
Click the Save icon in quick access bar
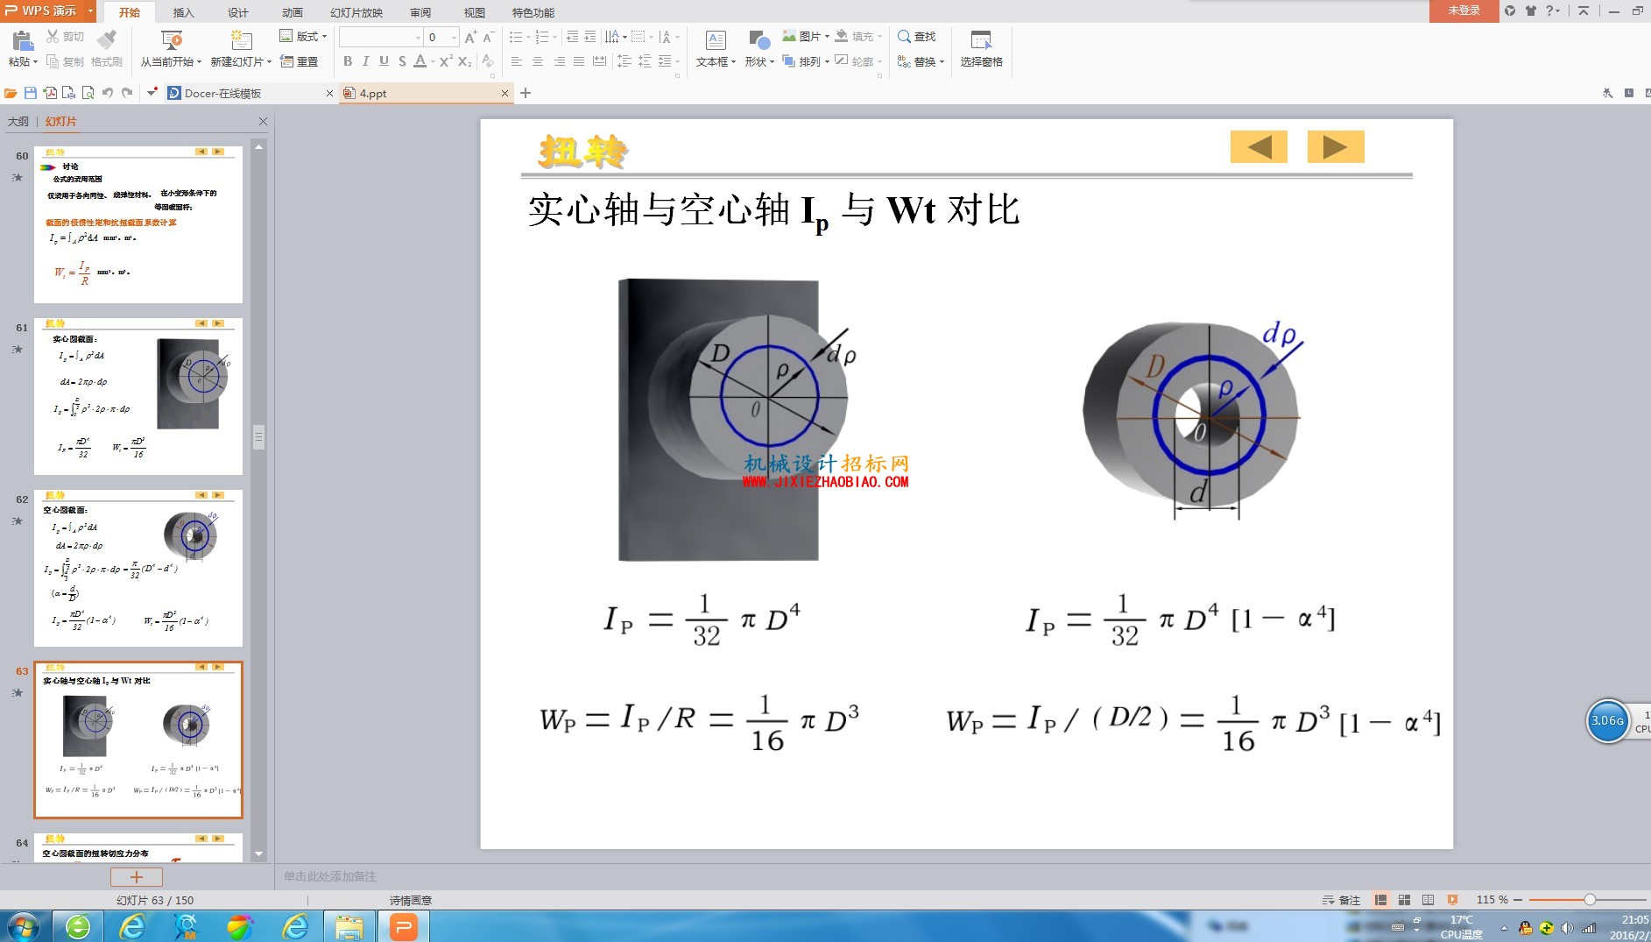pyautogui.click(x=31, y=93)
